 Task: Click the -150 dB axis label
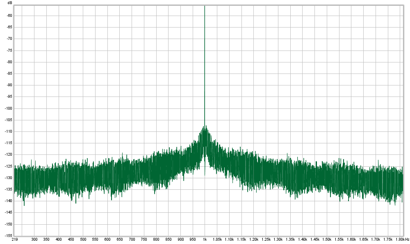point(9,224)
